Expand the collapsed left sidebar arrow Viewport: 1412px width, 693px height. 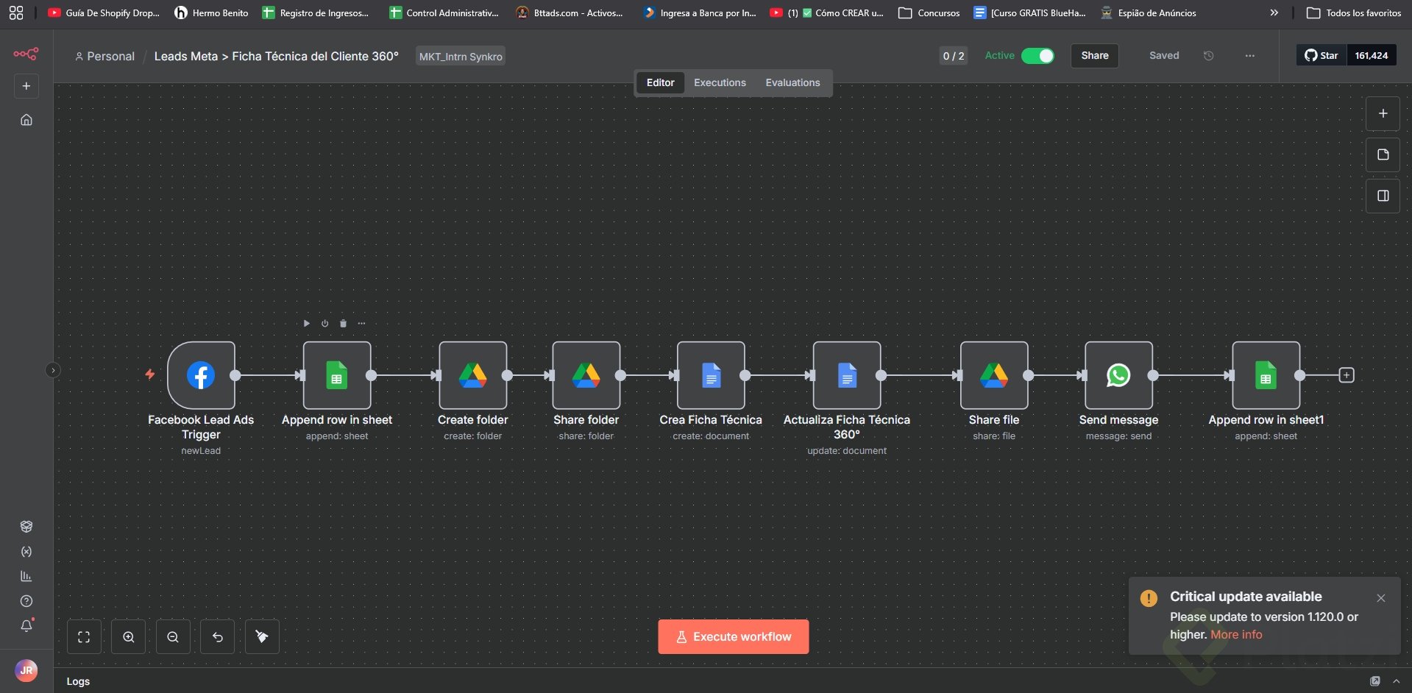pos(53,370)
